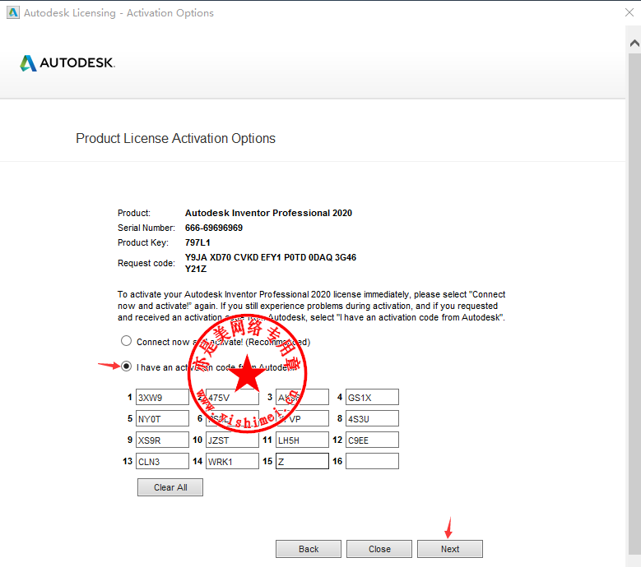Click activation code field 12 containing C9EE
Viewport: 641px width, 567px height.
[x=372, y=440]
